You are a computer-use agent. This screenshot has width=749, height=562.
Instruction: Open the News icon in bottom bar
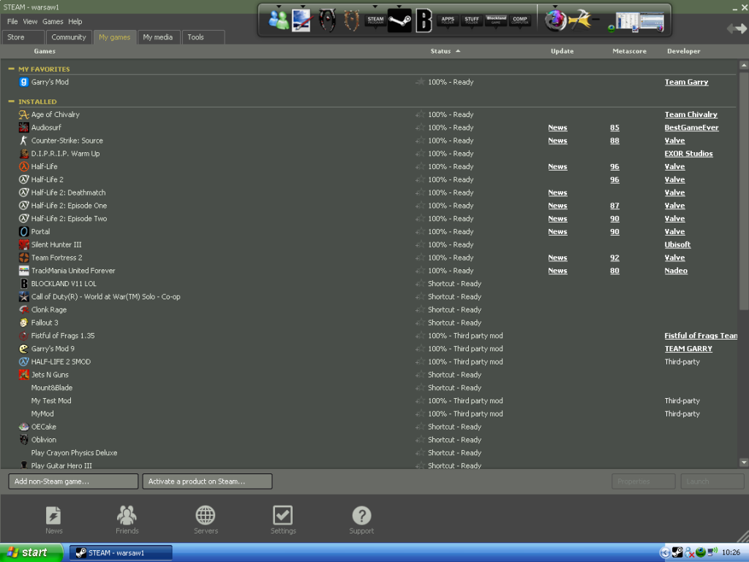[53, 515]
